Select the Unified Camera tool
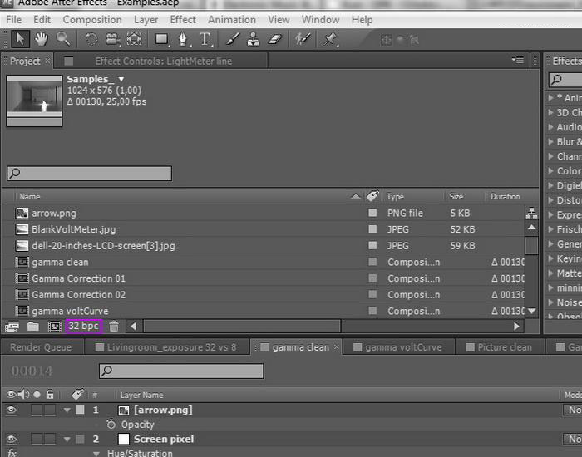 (113, 39)
